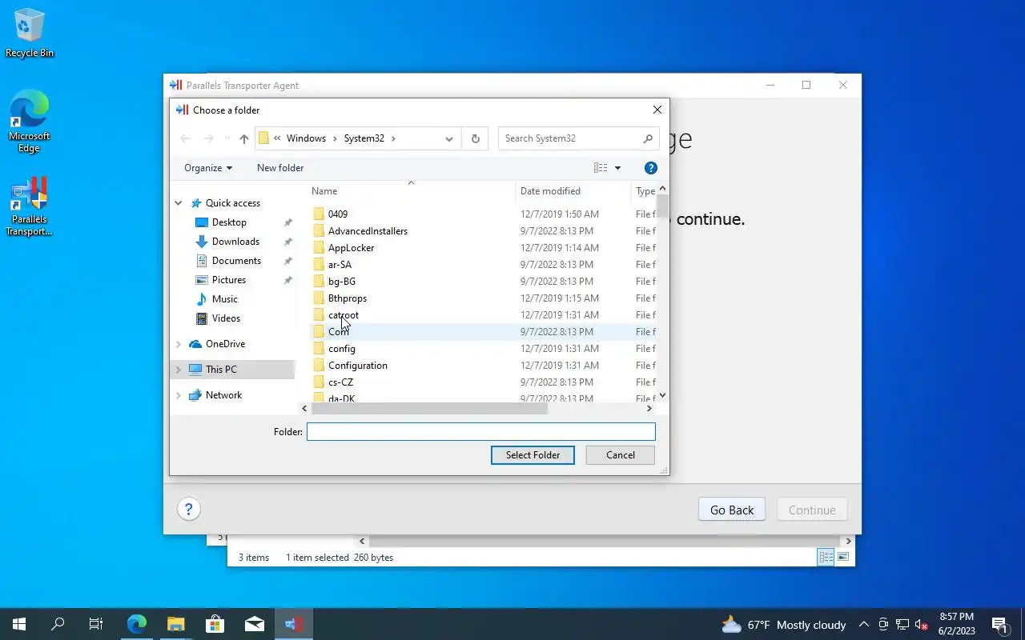Click the Select Folder button

533,454
